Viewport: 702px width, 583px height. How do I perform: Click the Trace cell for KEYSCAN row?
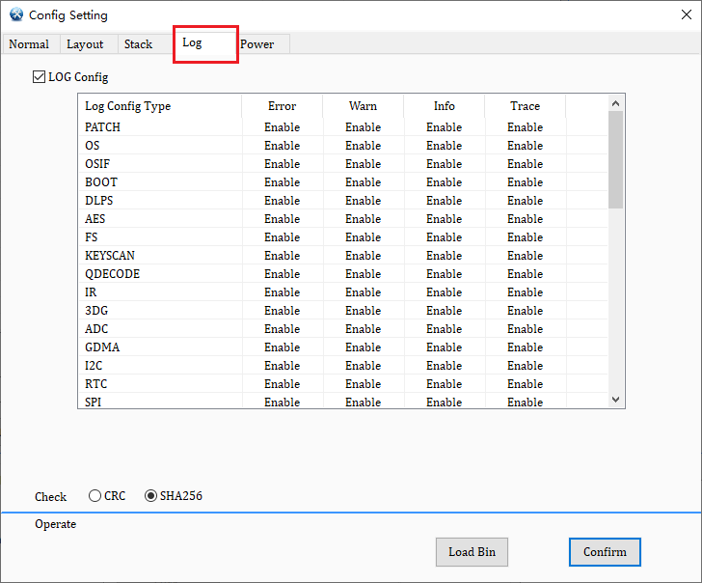[x=525, y=256]
